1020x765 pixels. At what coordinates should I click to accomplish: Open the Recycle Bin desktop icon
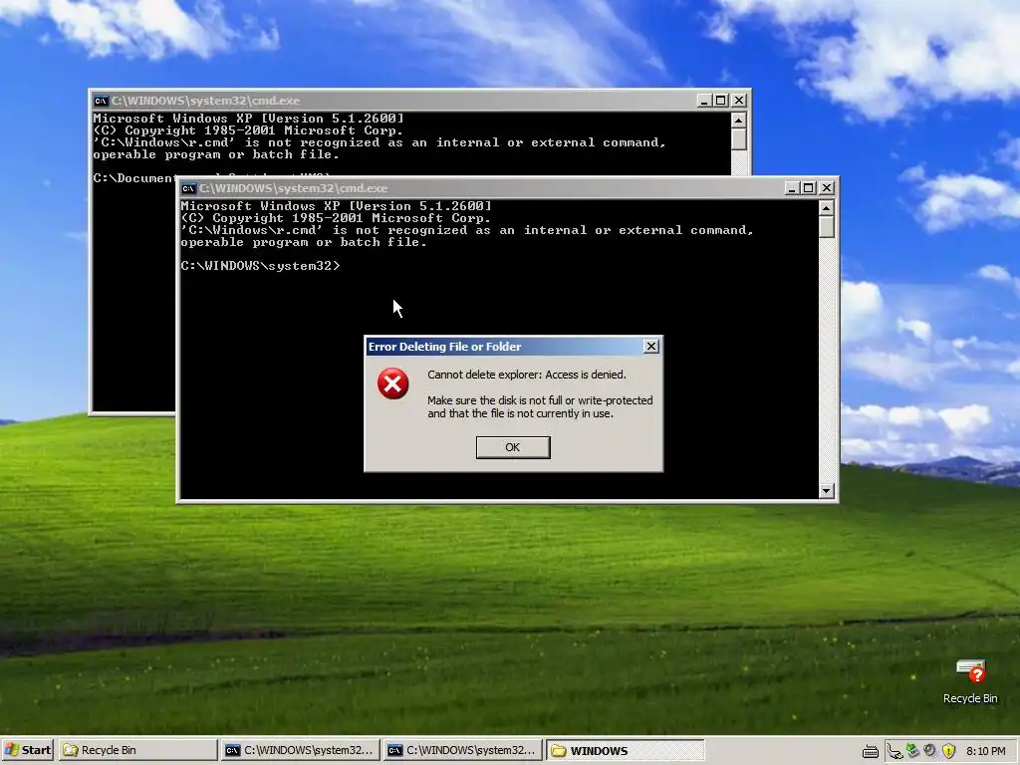(x=970, y=681)
